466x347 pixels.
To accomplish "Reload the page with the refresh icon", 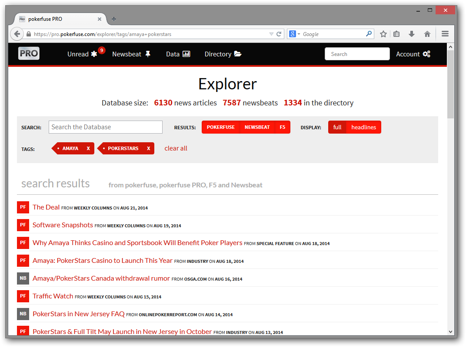I will point(279,34).
